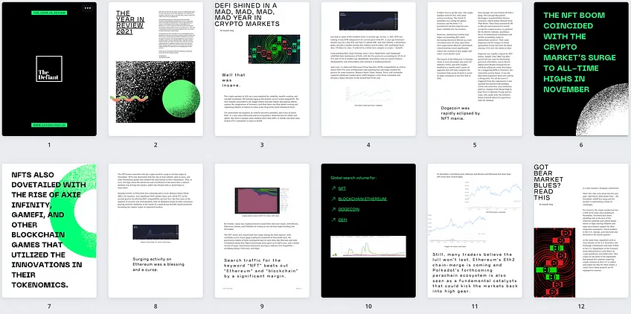Open the BLOCKCHAIN ETHEREUM search link
The width and height of the screenshot is (631, 314).
coord(362,199)
